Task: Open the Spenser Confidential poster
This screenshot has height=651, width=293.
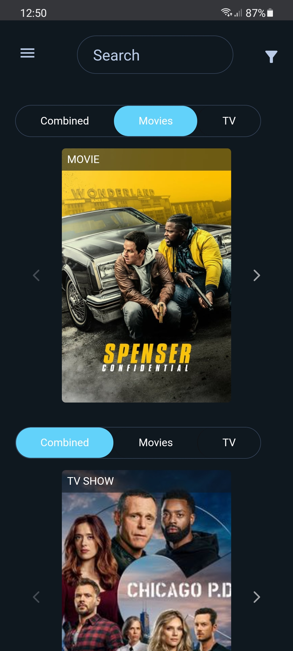Action: click(x=146, y=286)
